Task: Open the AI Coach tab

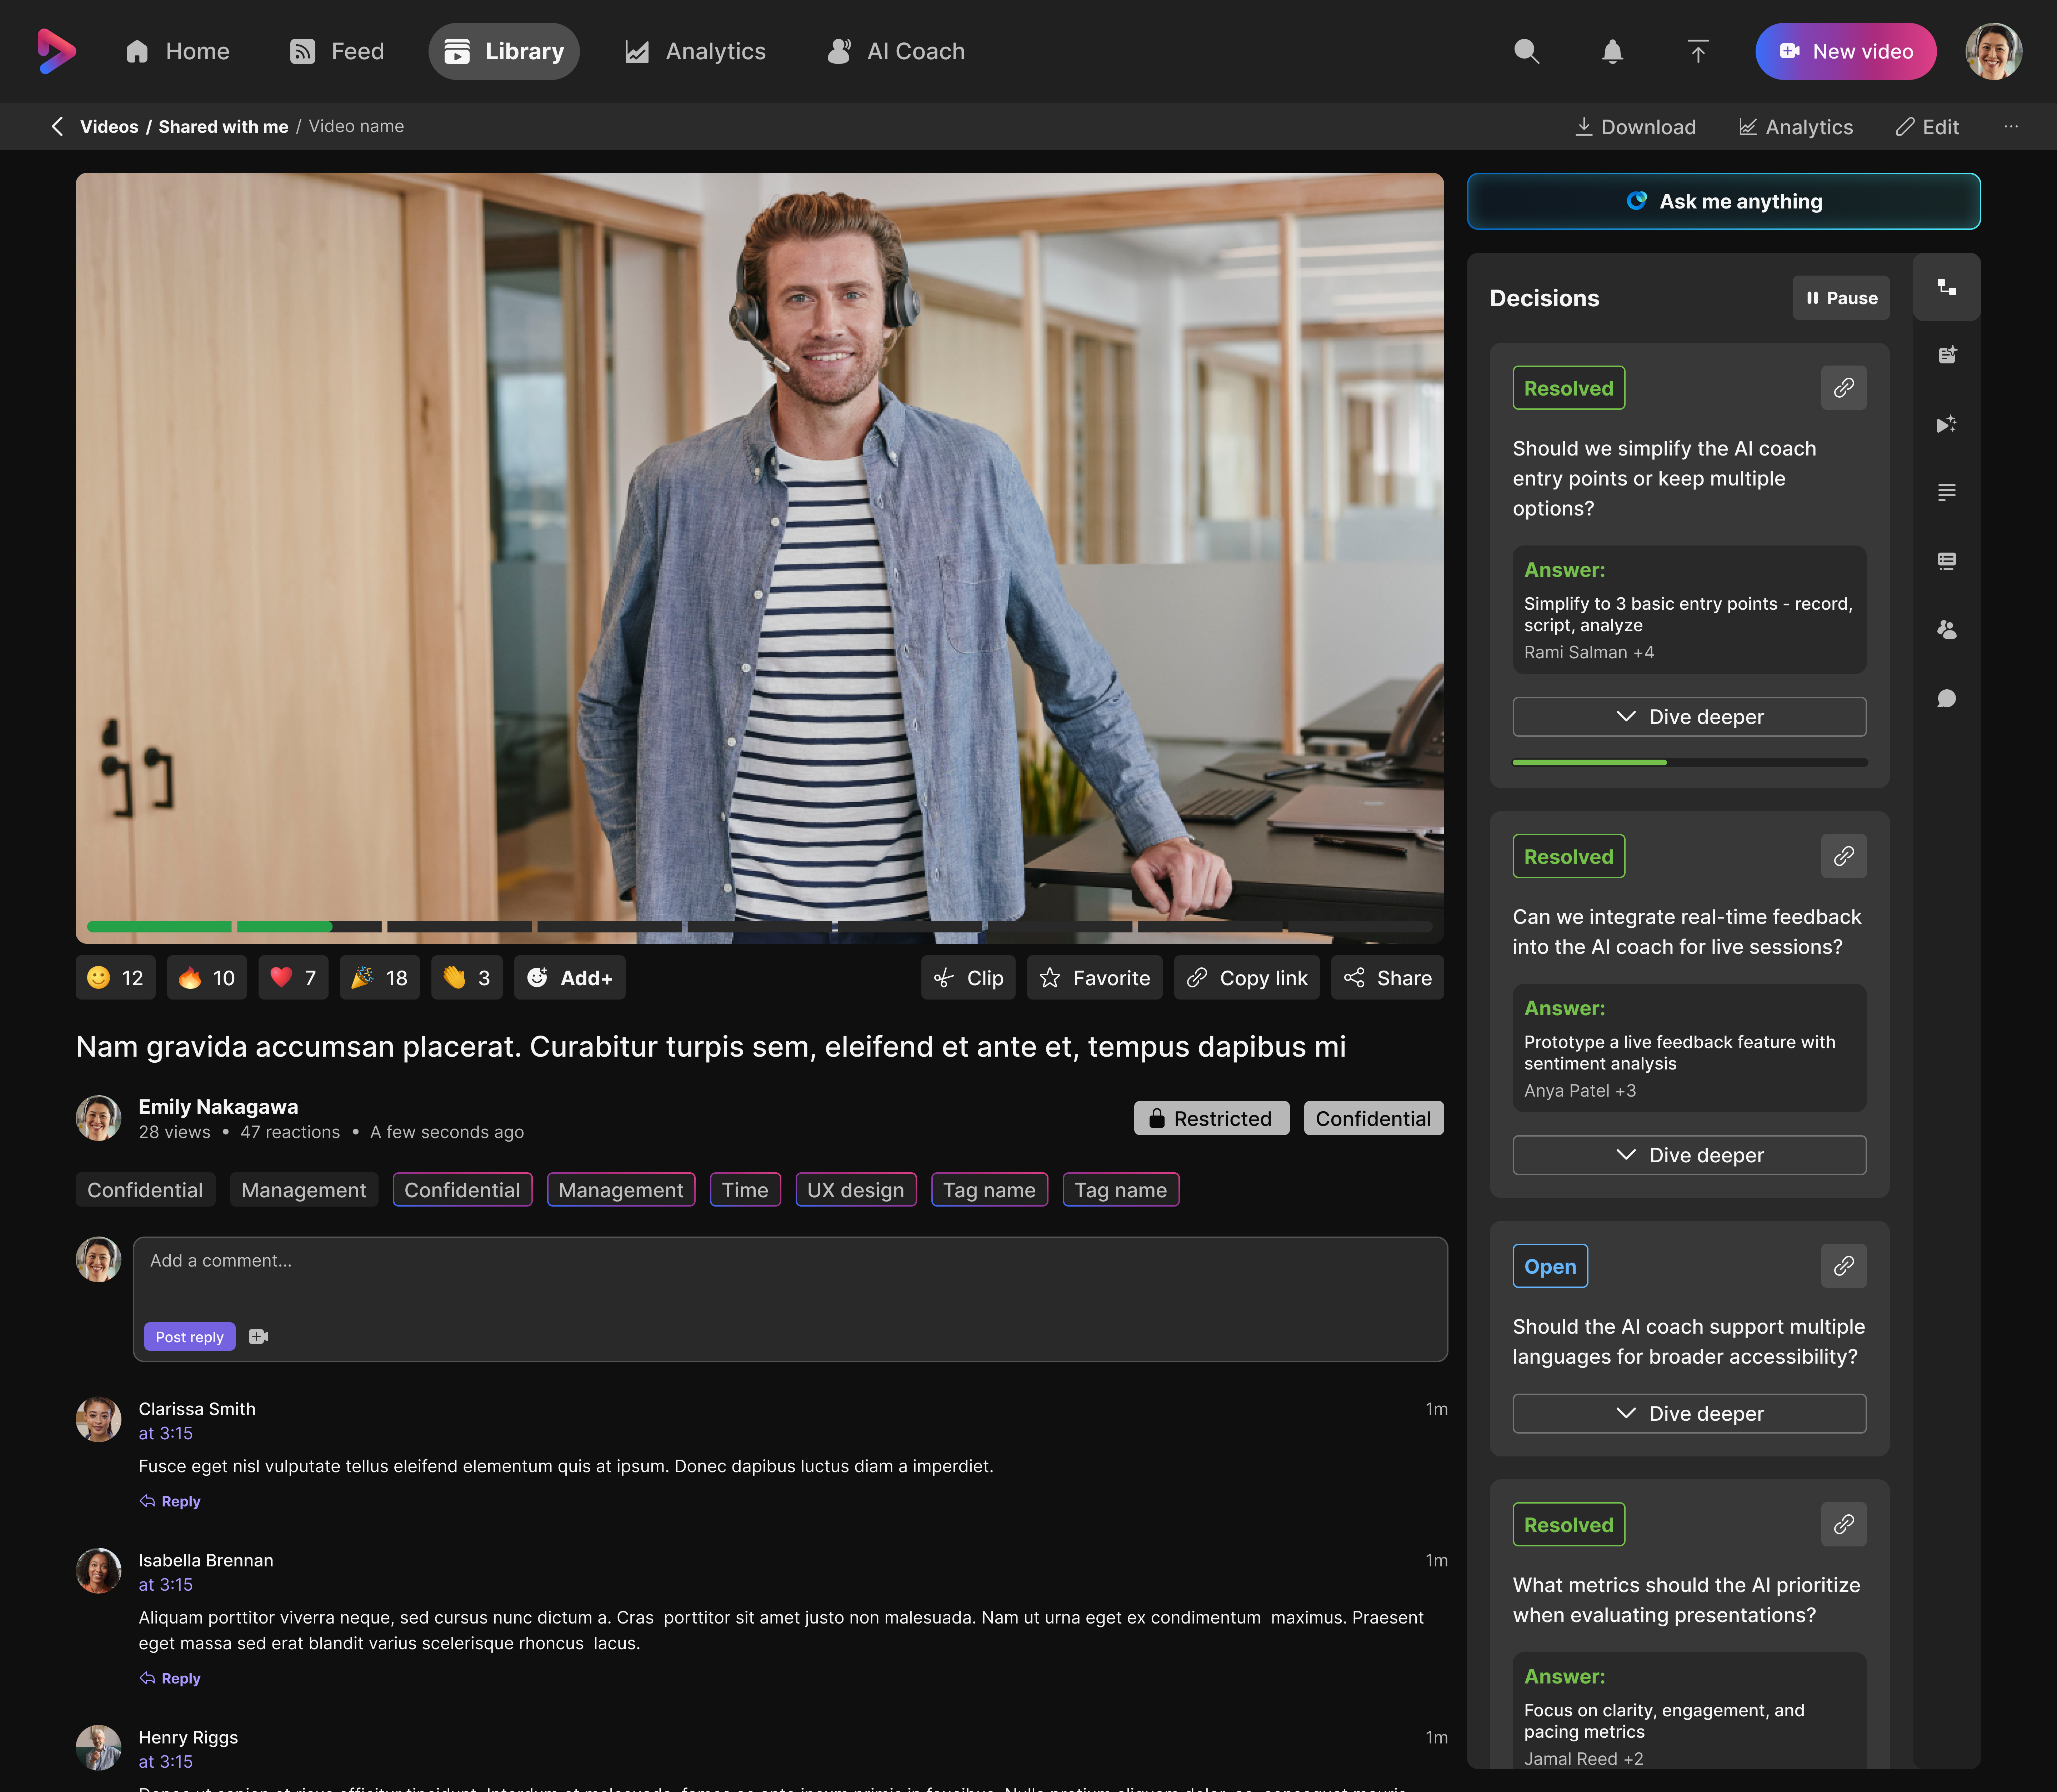Action: [x=896, y=51]
